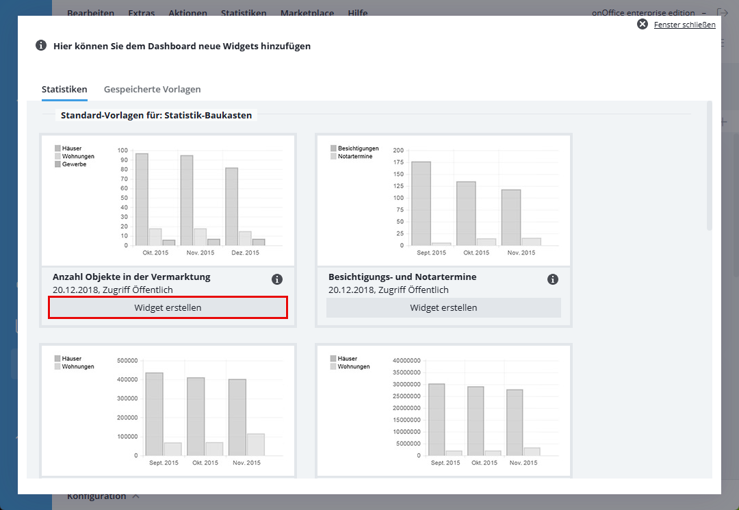Click the Notartermine legend swatch

pyautogui.click(x=334, y=156)
